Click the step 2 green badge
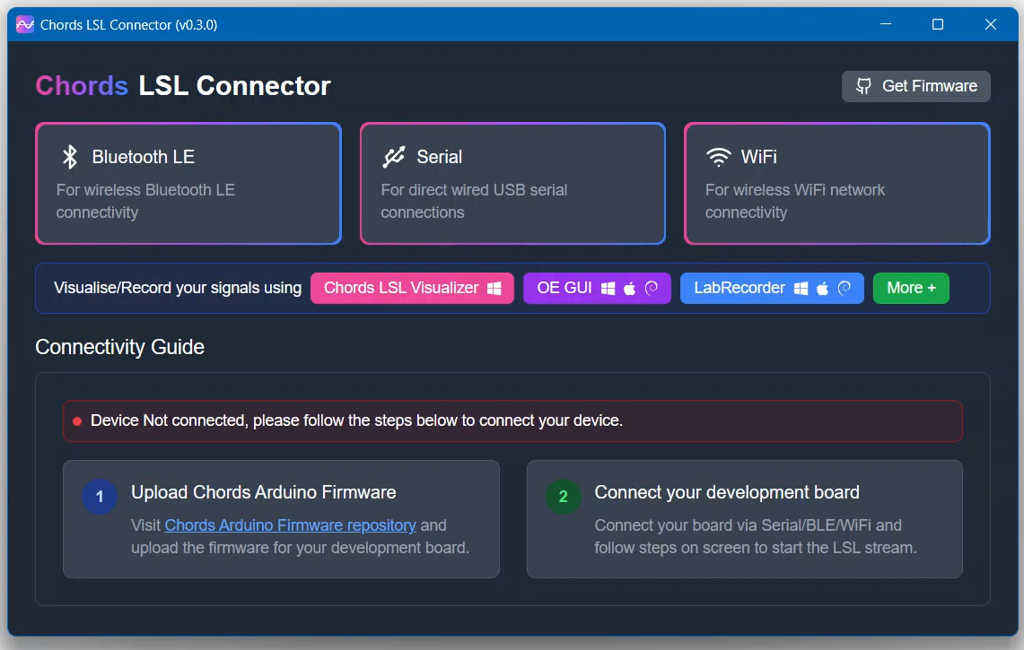1024x650 pixels. (x=563, y=497)
